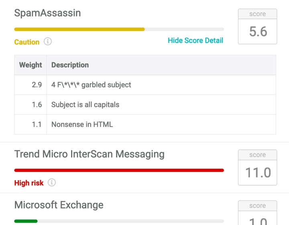Click the Microsoft Exchange score box
This screenshot has width=289, height=225.
257,214
